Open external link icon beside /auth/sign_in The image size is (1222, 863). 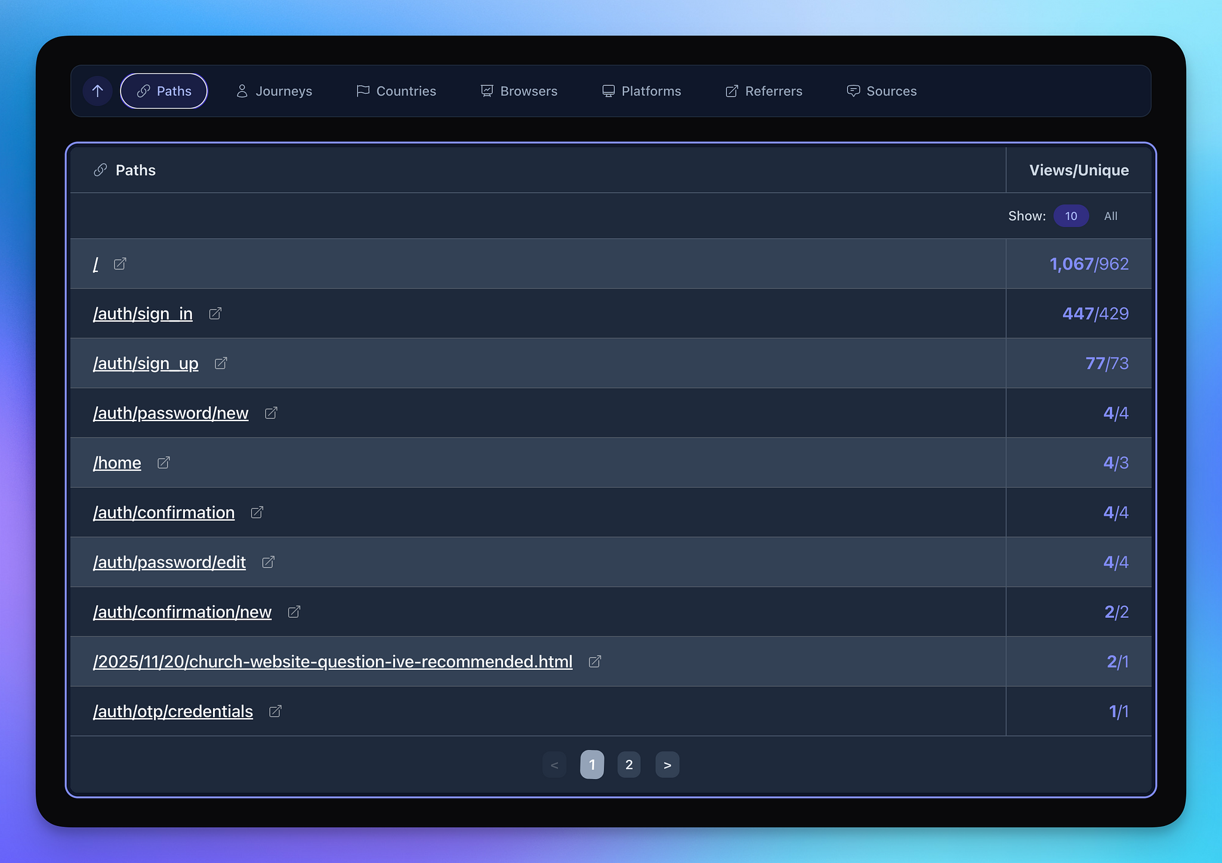click(215, 314)
